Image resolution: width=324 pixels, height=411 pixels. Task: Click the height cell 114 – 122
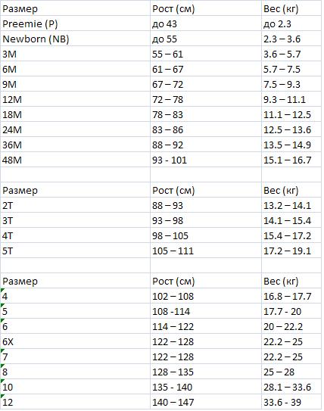206,326
